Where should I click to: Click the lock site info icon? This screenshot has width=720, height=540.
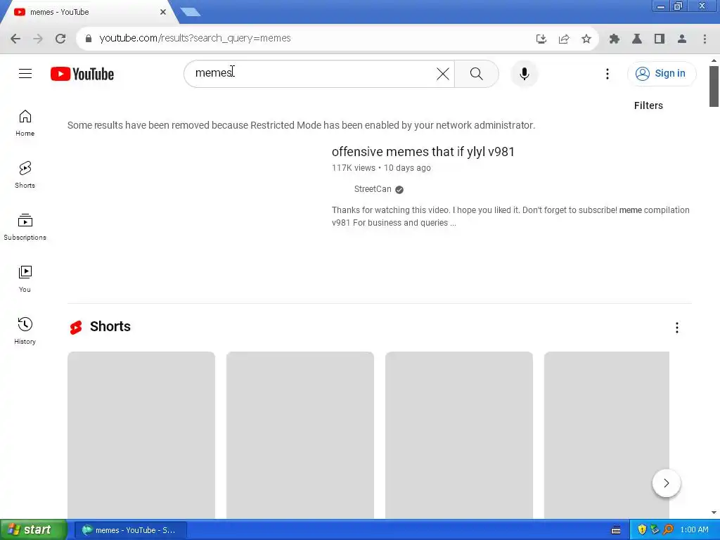click(89, 39)
